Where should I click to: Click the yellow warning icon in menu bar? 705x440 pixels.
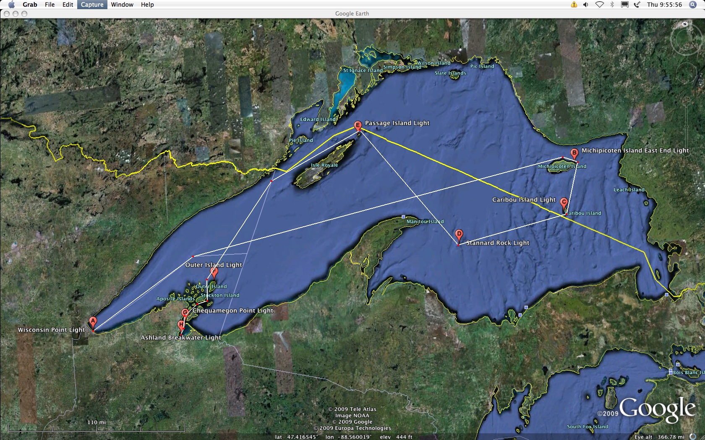574,5
